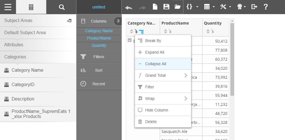Open the hamburger main menu
The width and height of the screenshot is (285, 140).
pos(8,7)
